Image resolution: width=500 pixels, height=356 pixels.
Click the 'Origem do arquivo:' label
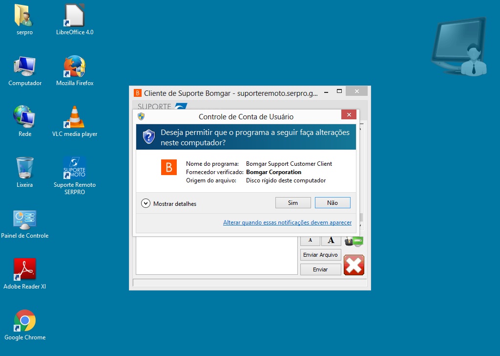[x=211, y=180]
